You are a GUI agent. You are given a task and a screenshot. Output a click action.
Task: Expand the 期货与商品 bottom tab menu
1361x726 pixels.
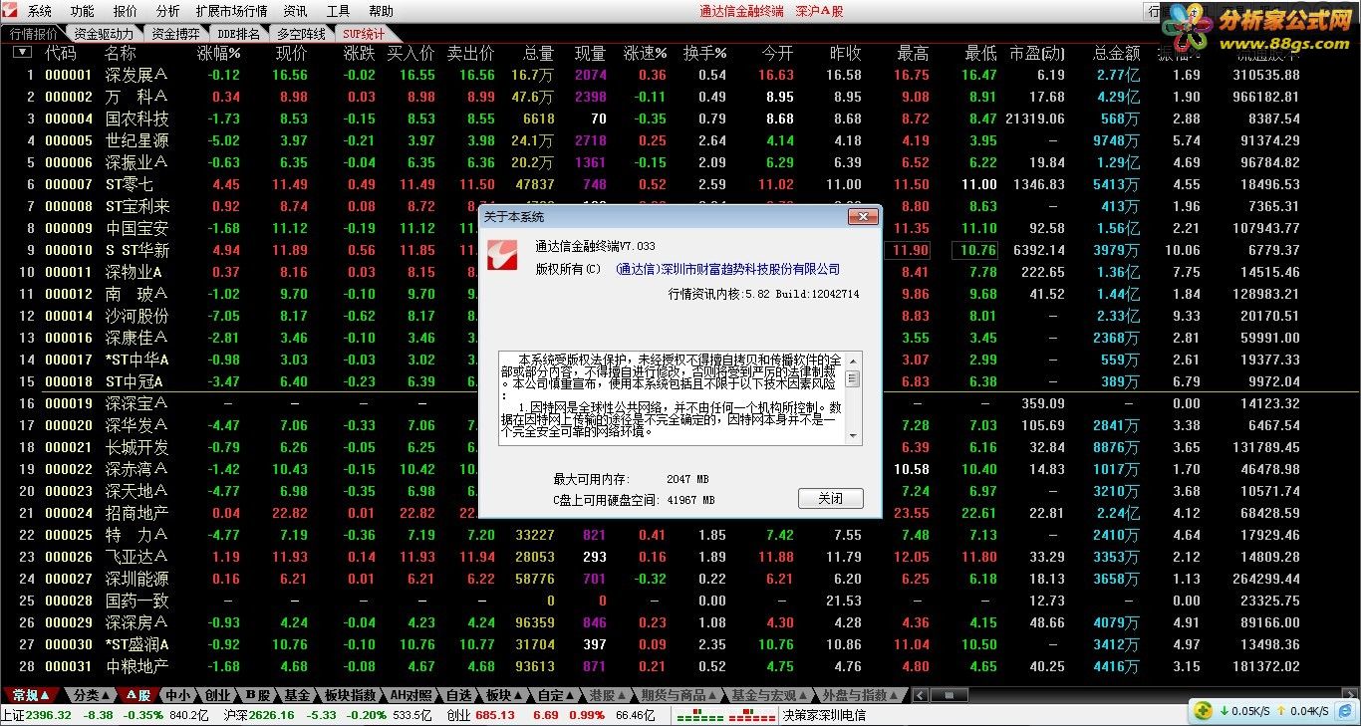pyautogui.click(x=680, y=695)
